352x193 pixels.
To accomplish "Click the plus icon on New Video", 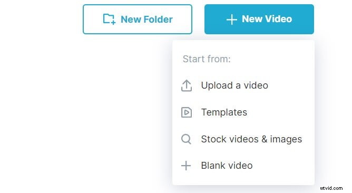I will [x=232, y=20].
